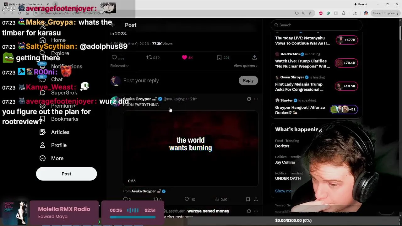Screen dimensions: 402x226
Task: Open Grok icon on BasedSam reply
Action: click(x=249, y=211)
